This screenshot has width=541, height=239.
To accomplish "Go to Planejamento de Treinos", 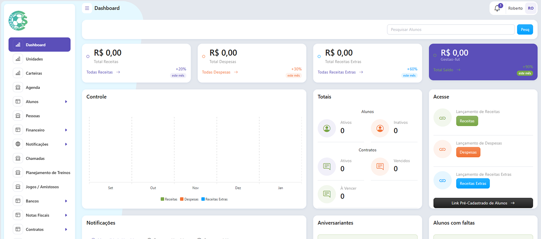I will (48, 173).
